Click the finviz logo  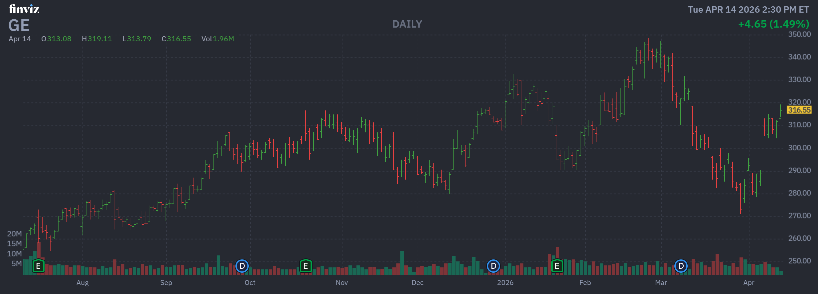[24, 9]
